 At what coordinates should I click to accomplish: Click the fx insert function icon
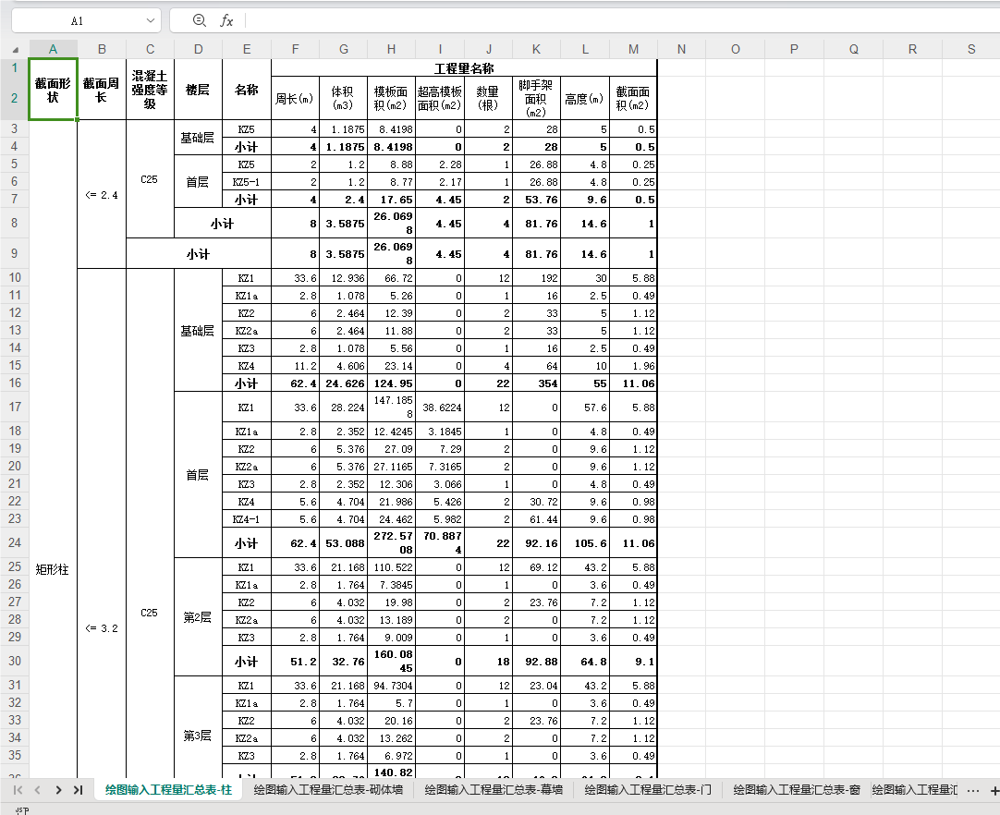(x=226, y=20)
